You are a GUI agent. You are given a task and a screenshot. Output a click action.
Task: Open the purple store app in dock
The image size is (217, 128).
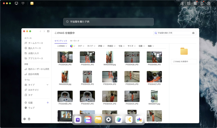pos(78,120)
